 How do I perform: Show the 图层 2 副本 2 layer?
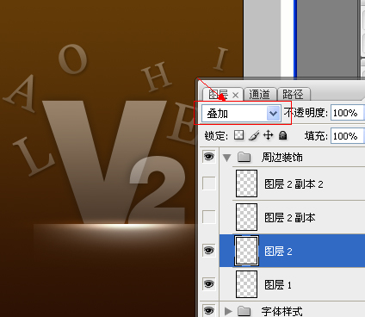208,183
